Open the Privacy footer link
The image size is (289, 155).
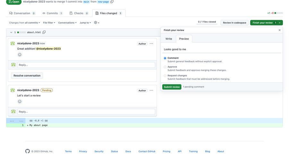coord(83,151)
